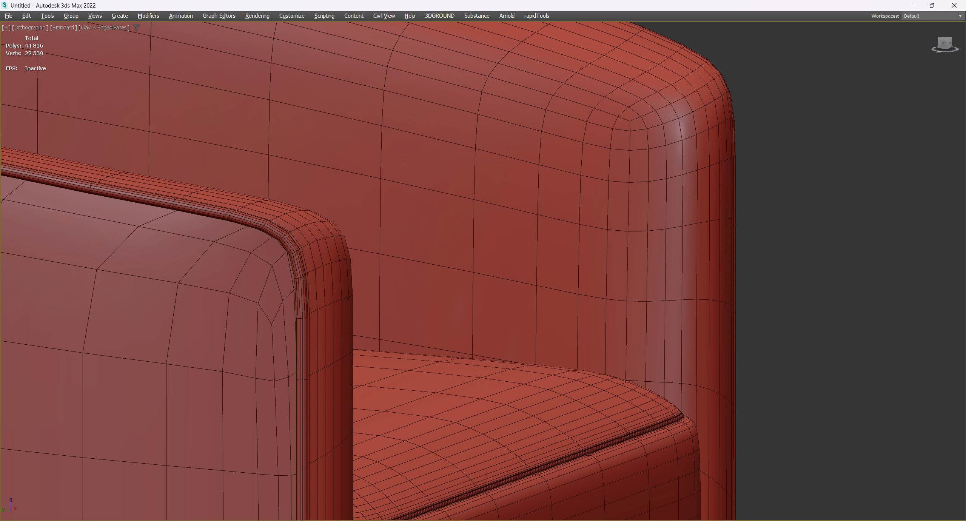Open the Scripting menu
966x521 pixels.
pyautogui.click(x=324, y=16)
